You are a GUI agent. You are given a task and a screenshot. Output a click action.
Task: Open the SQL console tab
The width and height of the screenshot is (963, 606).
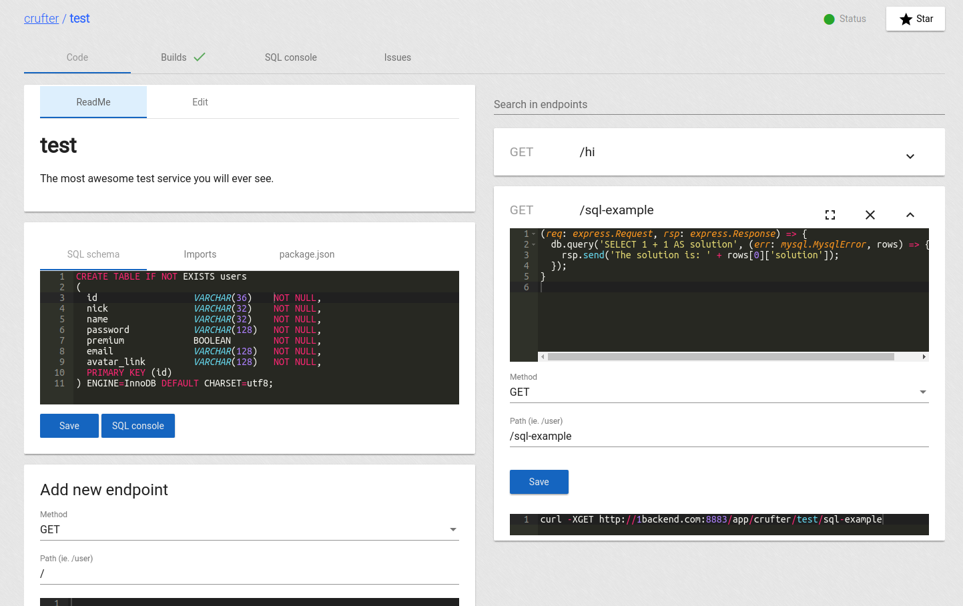(291, 57)
